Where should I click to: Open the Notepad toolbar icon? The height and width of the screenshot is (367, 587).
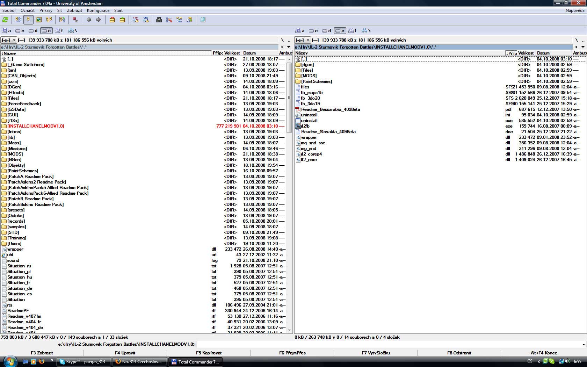tap(203, 20)
